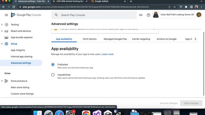Click the Setup gear icon
The width and height of the screenshot is (205, 115).
point(6,44)
